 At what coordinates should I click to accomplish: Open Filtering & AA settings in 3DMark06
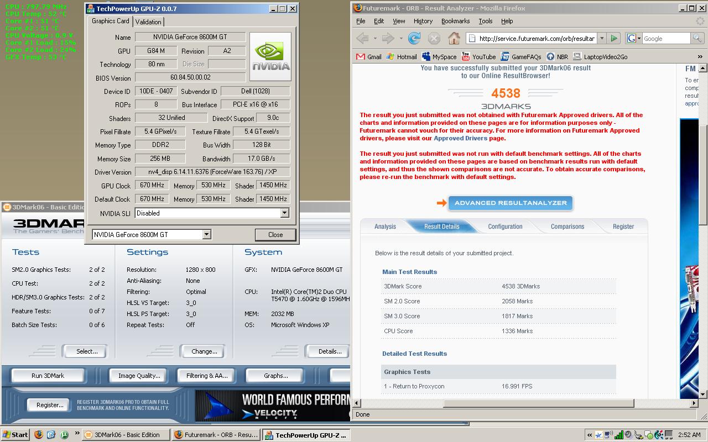(207, 376)
